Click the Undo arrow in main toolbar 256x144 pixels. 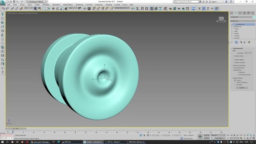coord(3,8)
